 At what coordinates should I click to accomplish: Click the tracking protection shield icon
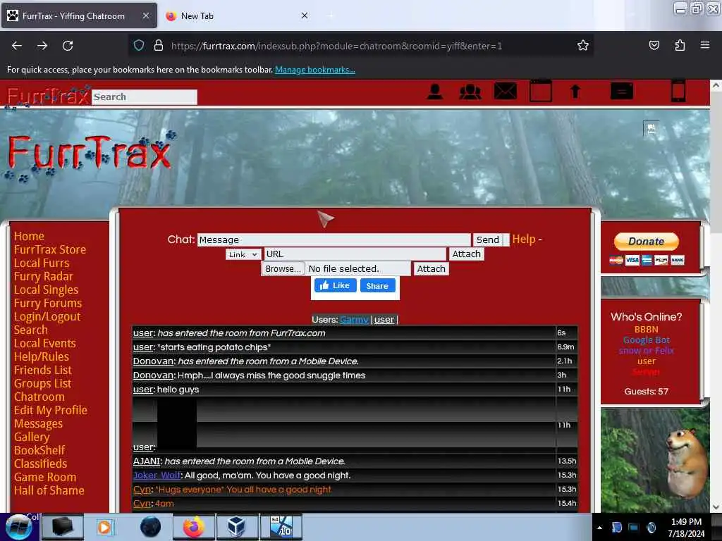pos(139,46)
